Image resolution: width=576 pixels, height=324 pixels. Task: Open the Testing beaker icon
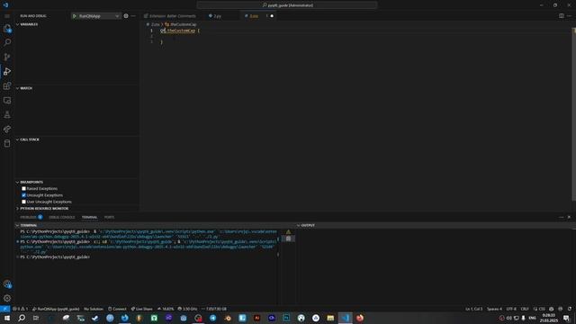tap(7, 114)
